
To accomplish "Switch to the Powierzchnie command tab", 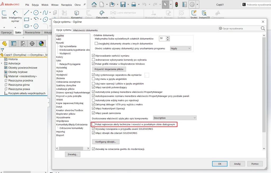I will coord(33,32).
